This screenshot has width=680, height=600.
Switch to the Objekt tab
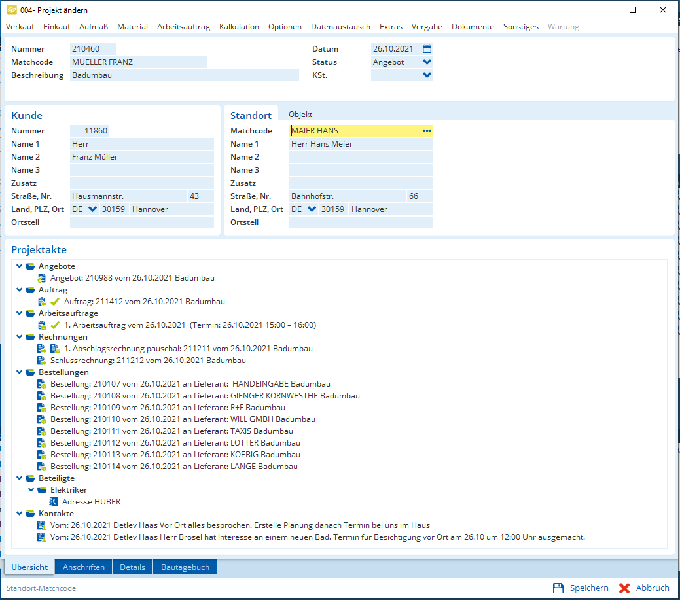click(300, 115)
